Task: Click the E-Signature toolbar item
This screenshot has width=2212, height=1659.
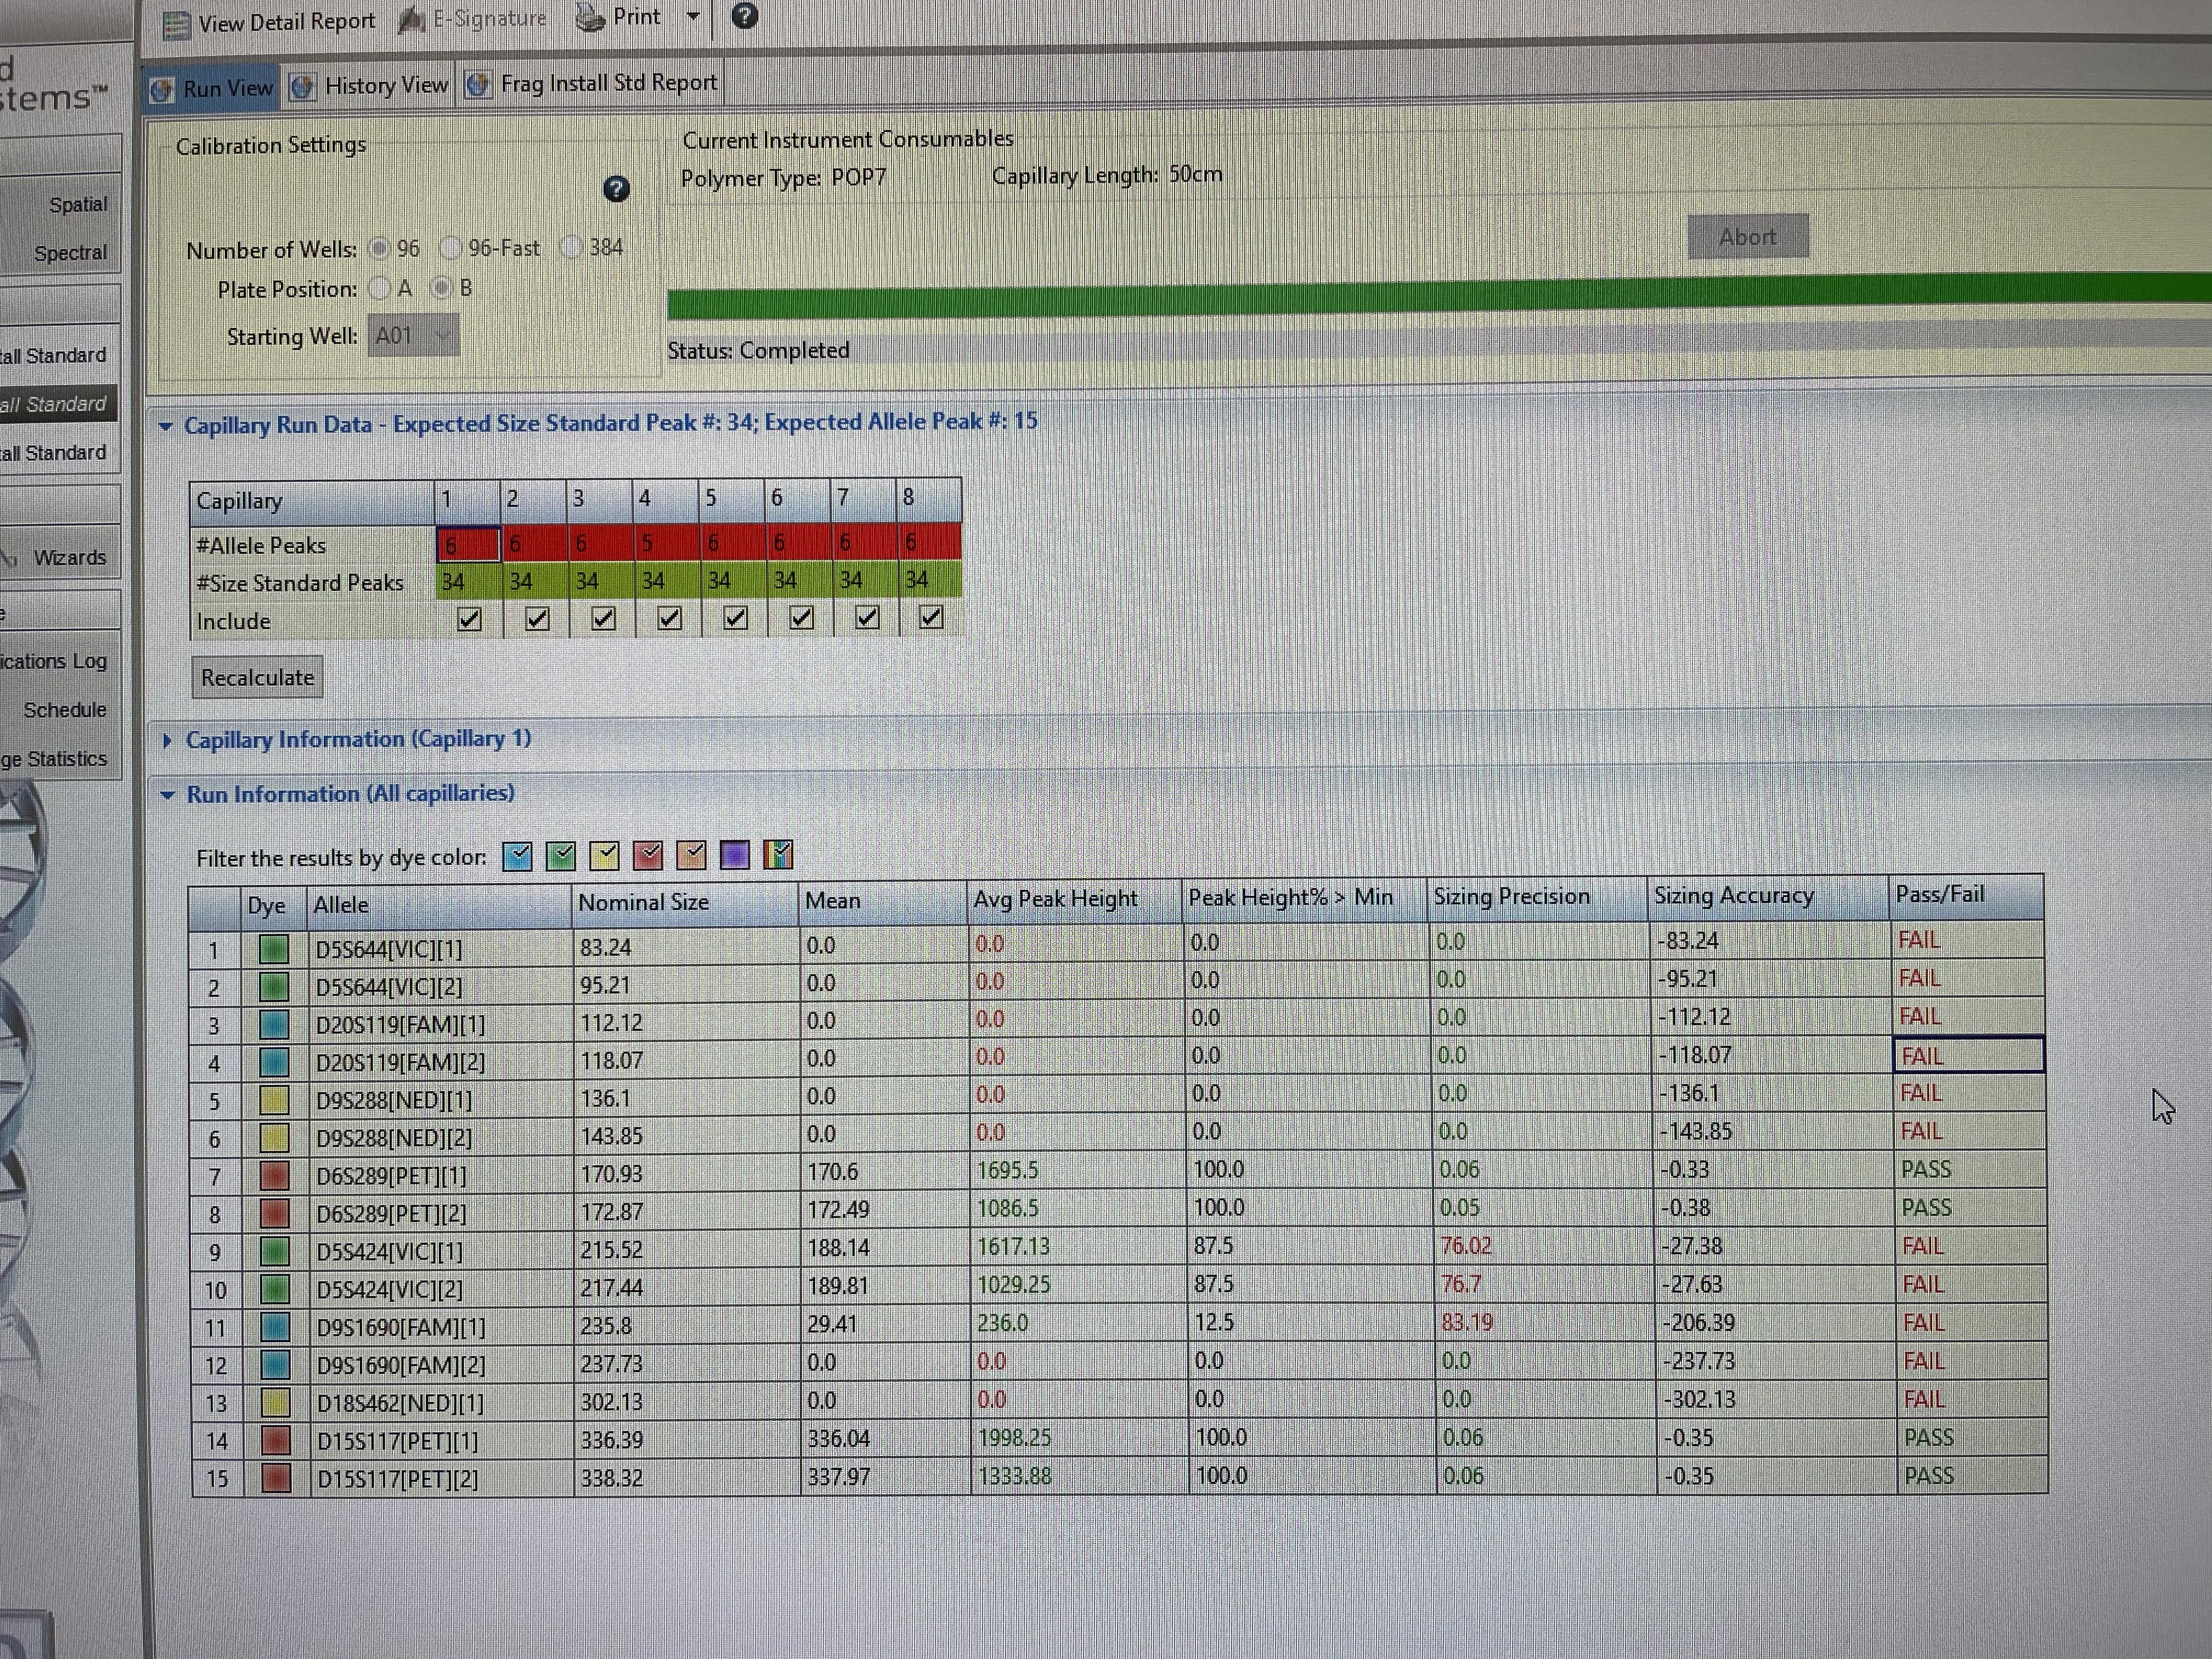Action: click(x=473, y=19)
